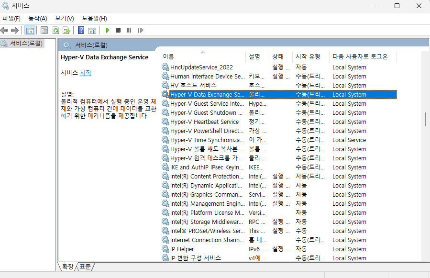Open Properties toolbar icon
Viewport: 430px width, 278px height.
pos(44,30)
